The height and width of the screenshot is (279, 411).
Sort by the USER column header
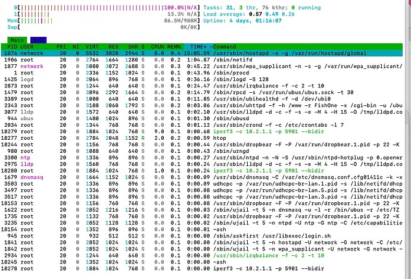click(x=27, y=46)
